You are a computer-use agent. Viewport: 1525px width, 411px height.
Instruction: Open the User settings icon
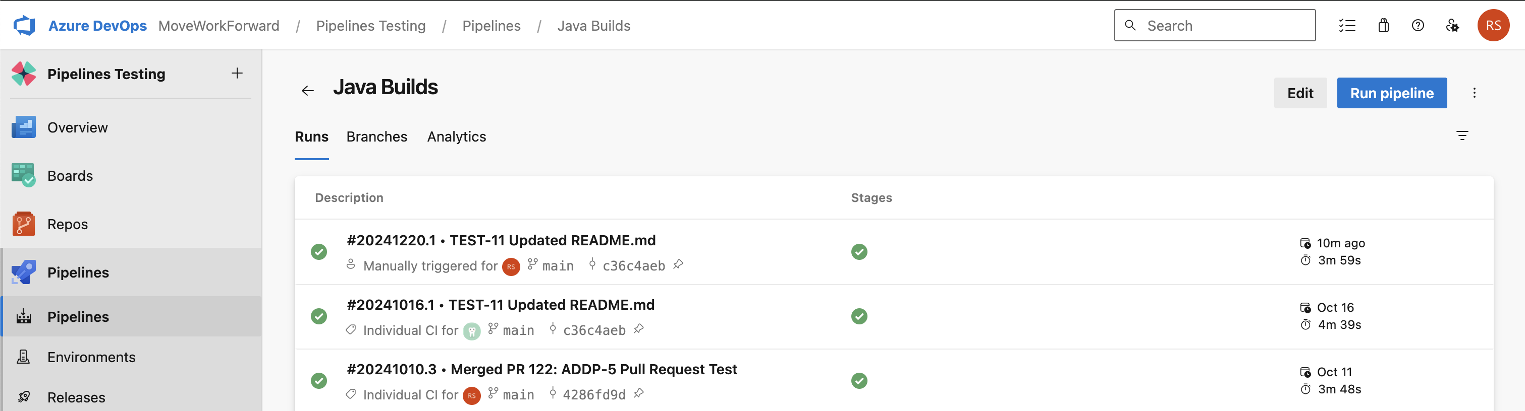click(x=1452, y=25)
